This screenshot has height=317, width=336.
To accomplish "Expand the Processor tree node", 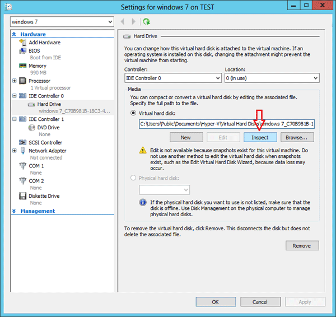I will [15, 81].
